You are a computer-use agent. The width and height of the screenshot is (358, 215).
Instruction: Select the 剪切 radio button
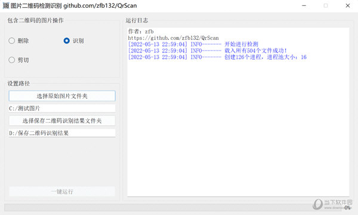click(x=18, y=60)
